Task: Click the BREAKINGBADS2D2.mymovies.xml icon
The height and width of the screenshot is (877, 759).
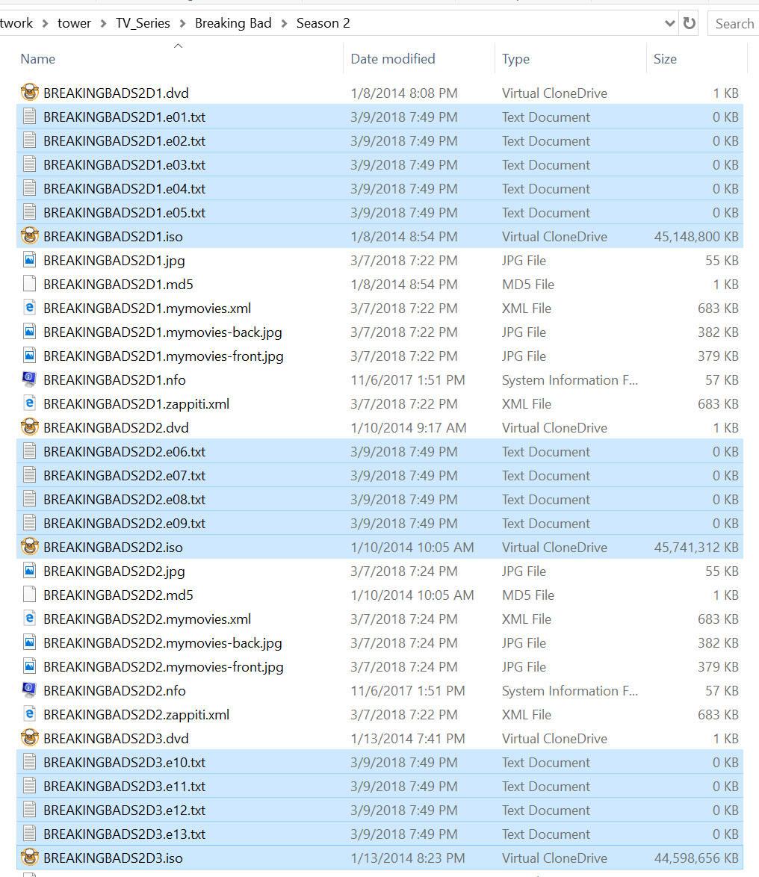Action: tap(30, 619)
